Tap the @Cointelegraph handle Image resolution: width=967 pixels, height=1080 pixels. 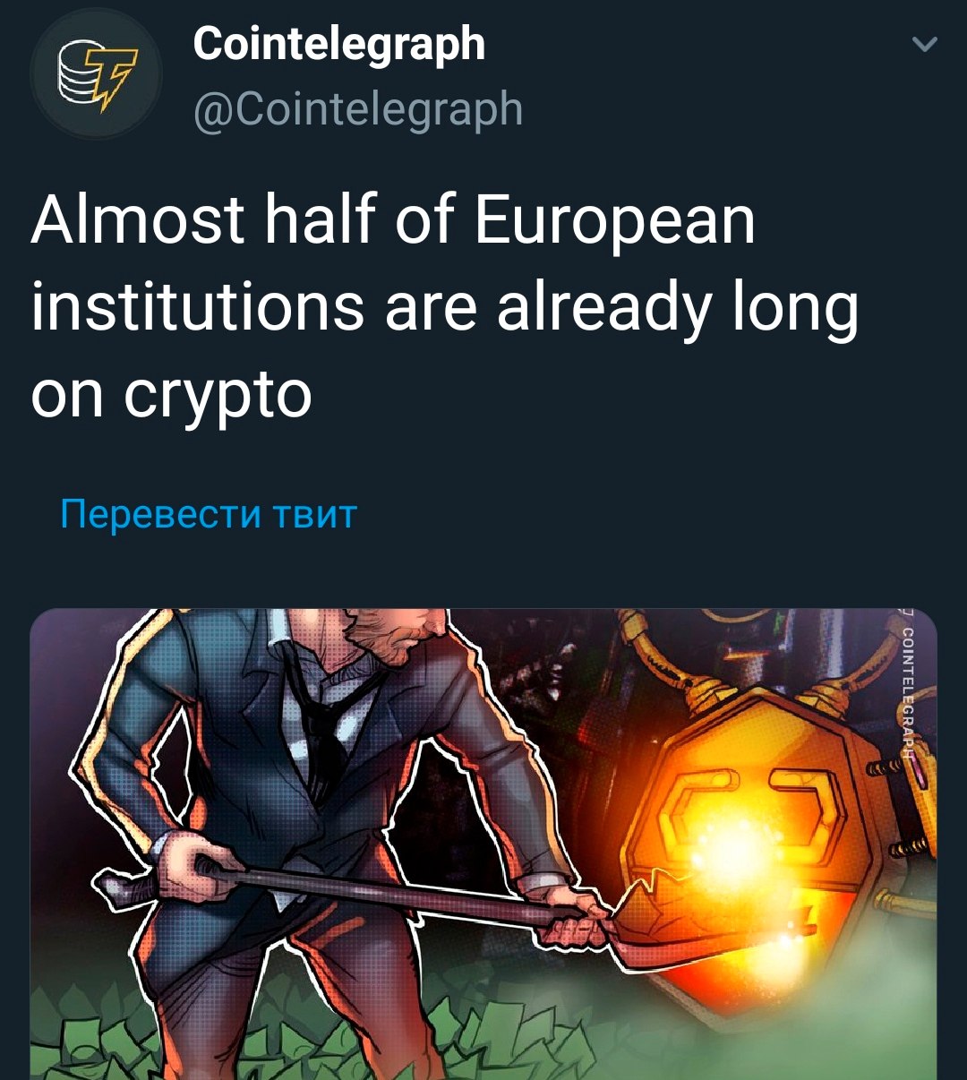point(357,109)
